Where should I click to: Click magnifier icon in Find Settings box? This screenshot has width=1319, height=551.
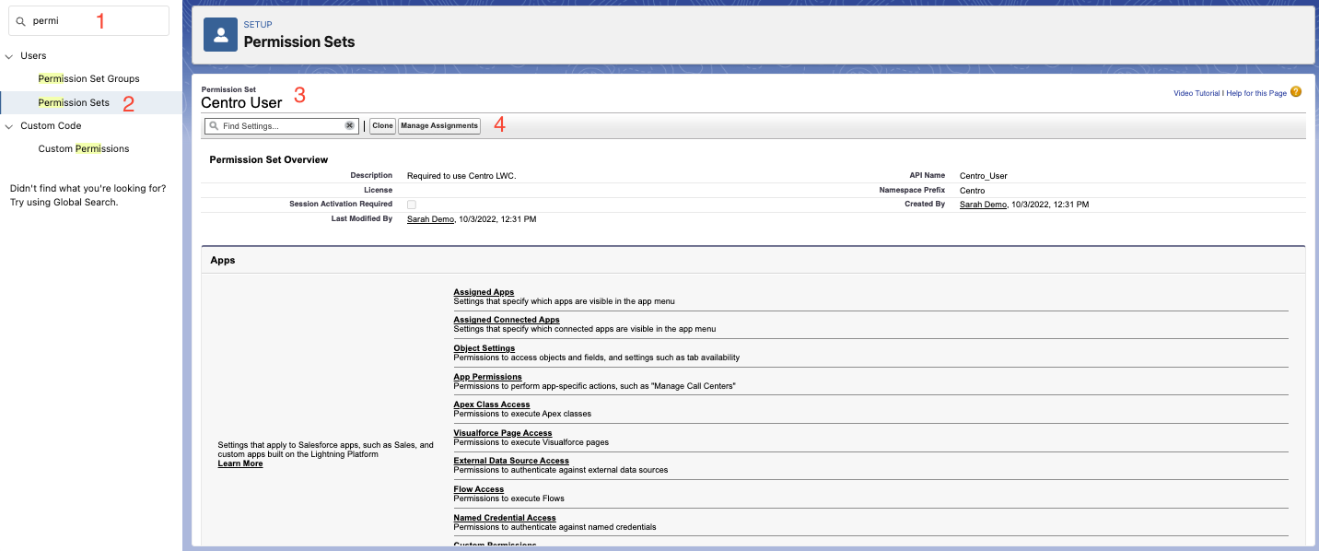coord(214,125)
